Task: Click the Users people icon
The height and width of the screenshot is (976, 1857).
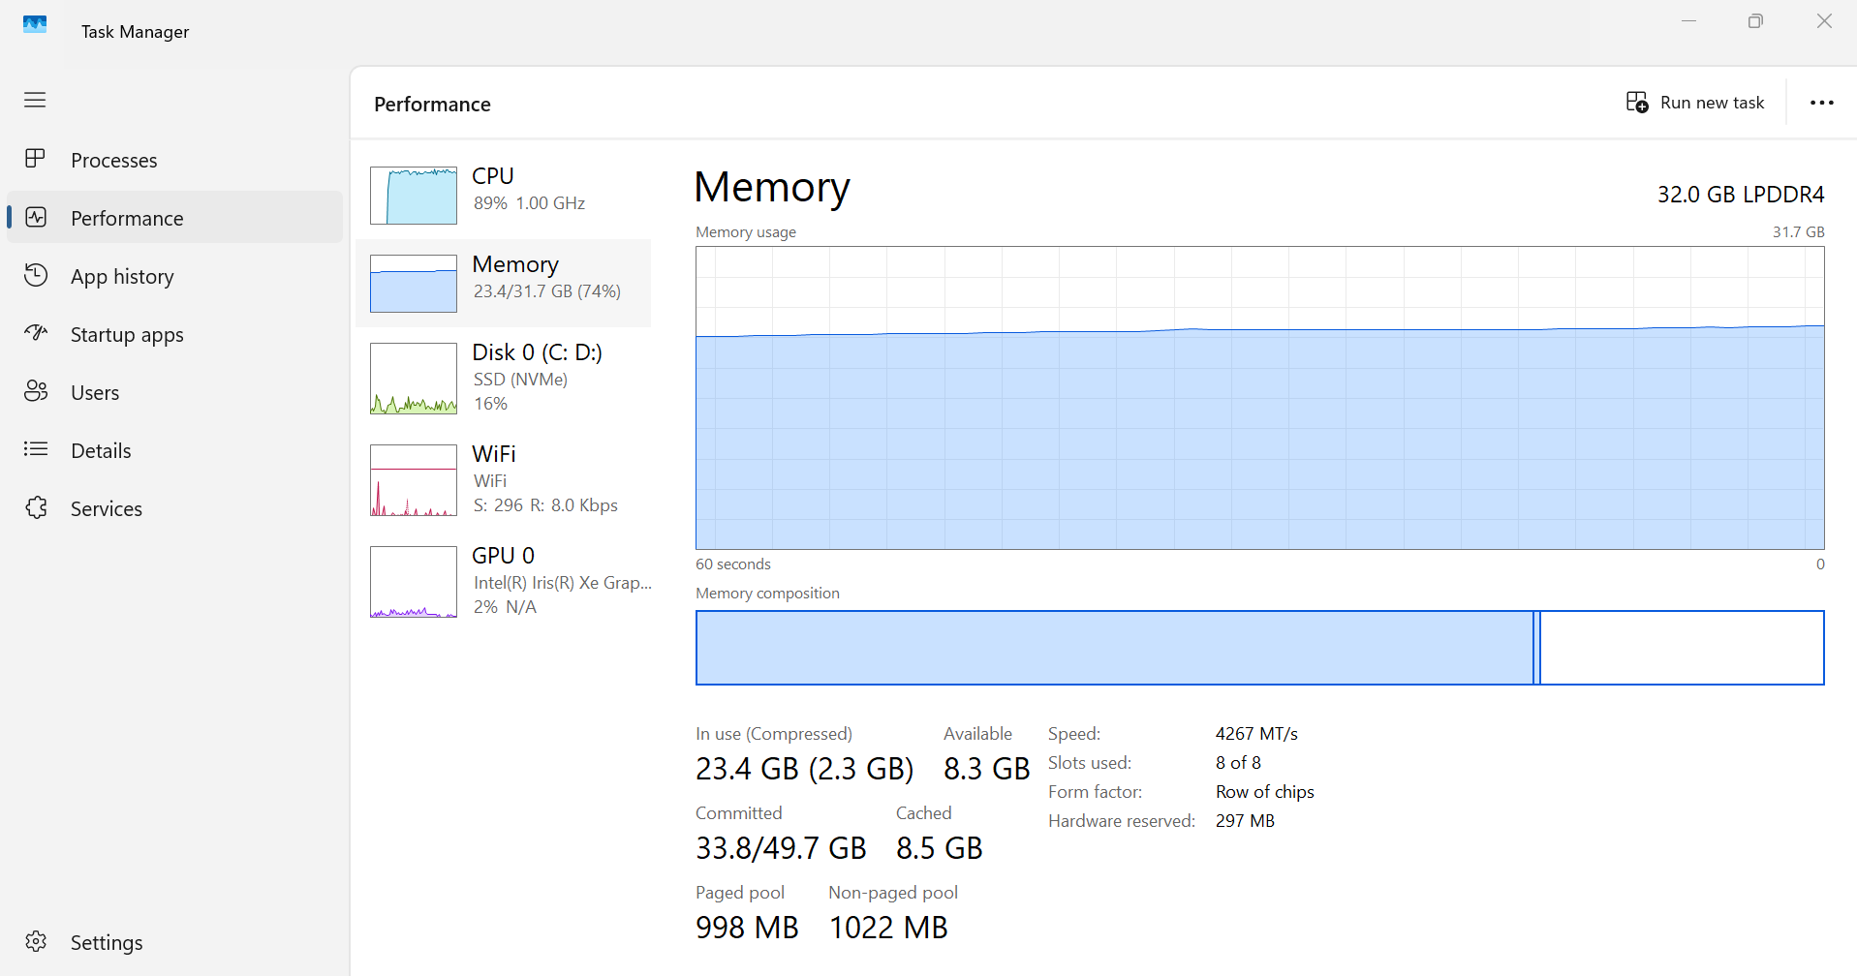Action: (x=36, y=391)
